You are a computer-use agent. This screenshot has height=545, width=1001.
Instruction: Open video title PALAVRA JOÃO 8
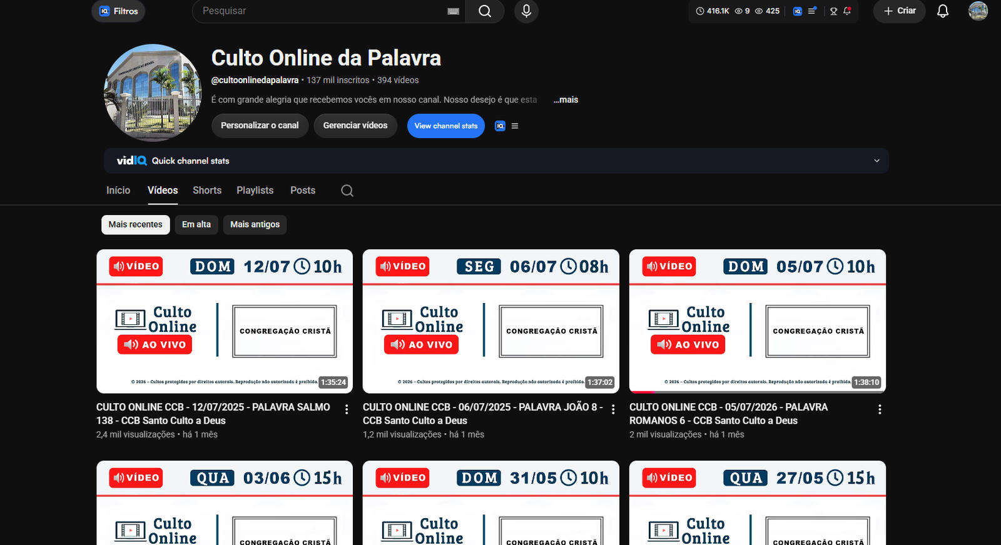coord(482,414)
